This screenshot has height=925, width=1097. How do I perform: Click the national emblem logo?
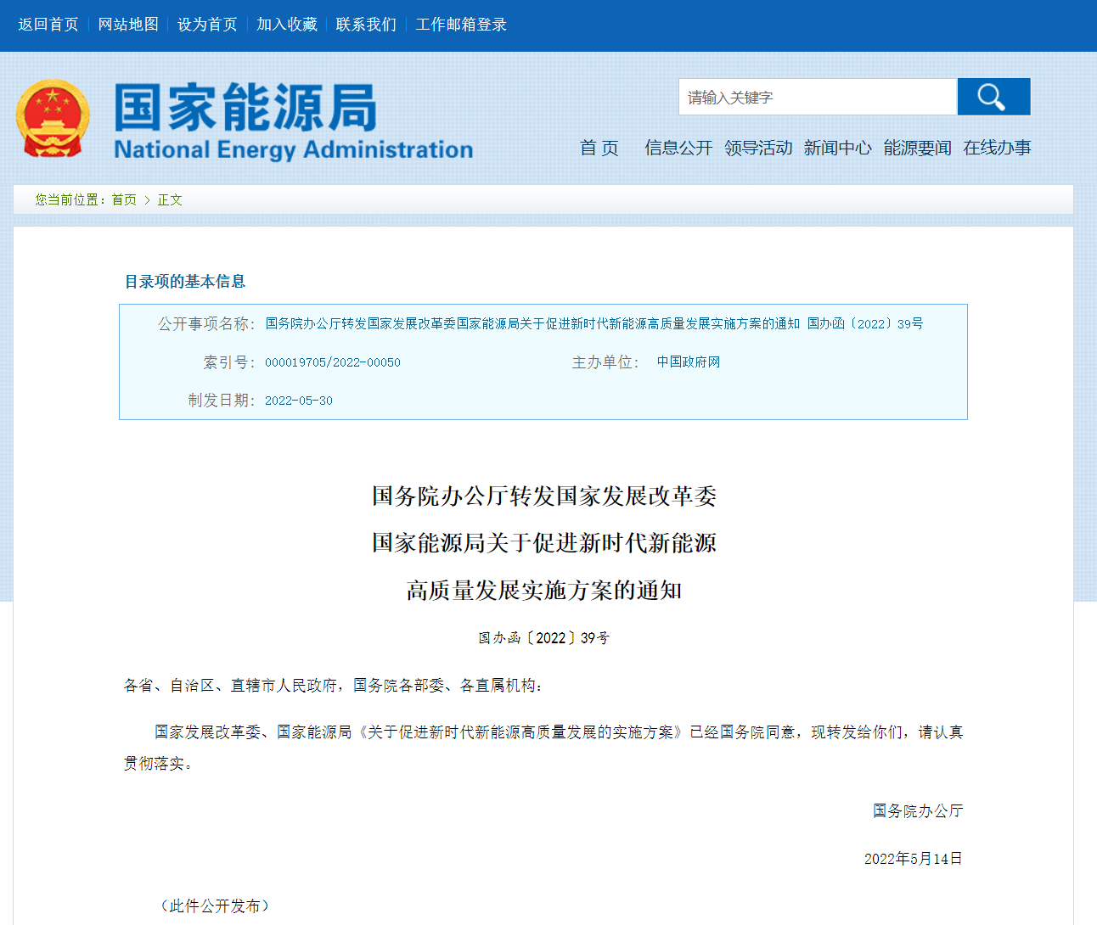[x=53, y=119]
